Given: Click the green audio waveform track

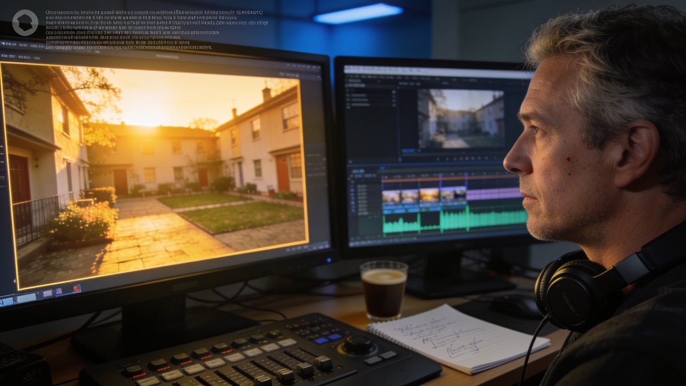Looking at the screenshot, I should [454, 220].
